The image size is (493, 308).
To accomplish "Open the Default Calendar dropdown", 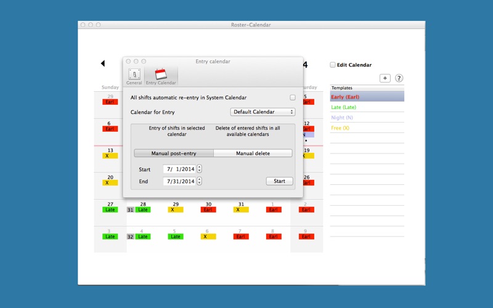I will click(263, 112).
